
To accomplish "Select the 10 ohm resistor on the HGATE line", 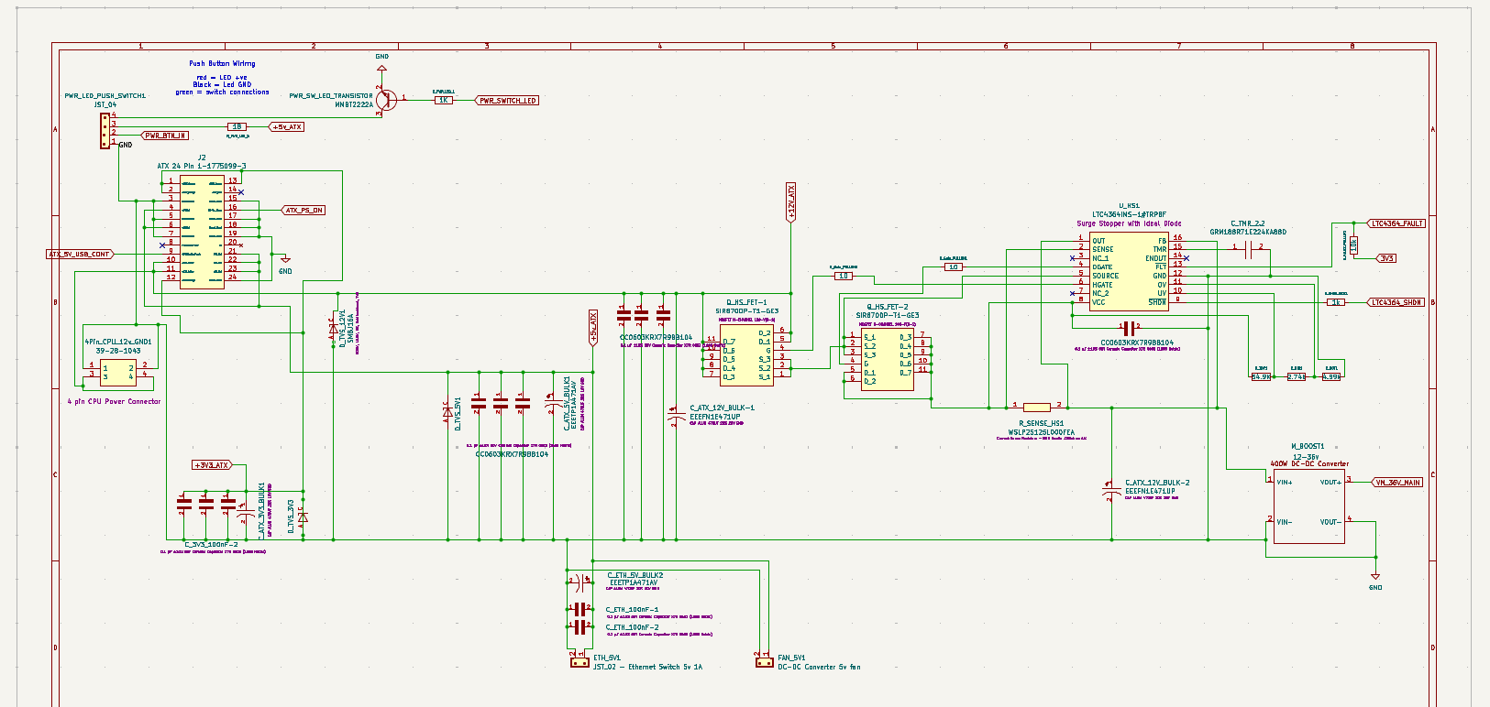I will point(954,267).
